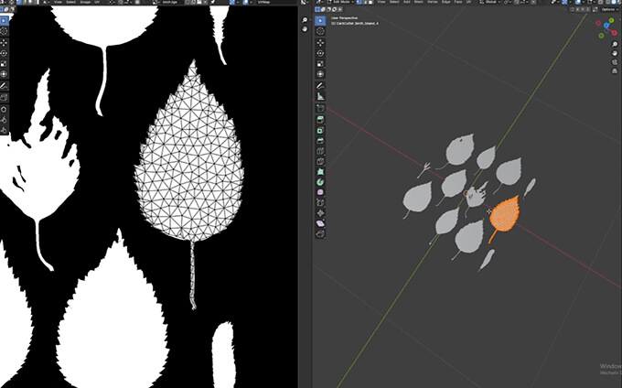The width and height of the screenshot is (622, 388).
Task: Pick the Rotate tool in 3D viewport
Action: point(321,53)
